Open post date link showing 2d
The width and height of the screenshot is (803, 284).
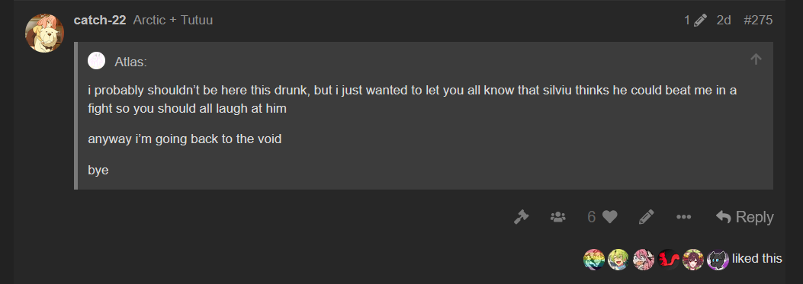pyautogui.click(x=724, y=20)
